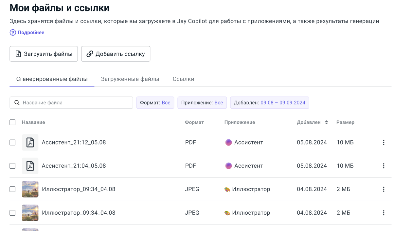Screen dimensions: 394x231
Task: Expand the Приложение filter dropdown
Action: (202, 103)
